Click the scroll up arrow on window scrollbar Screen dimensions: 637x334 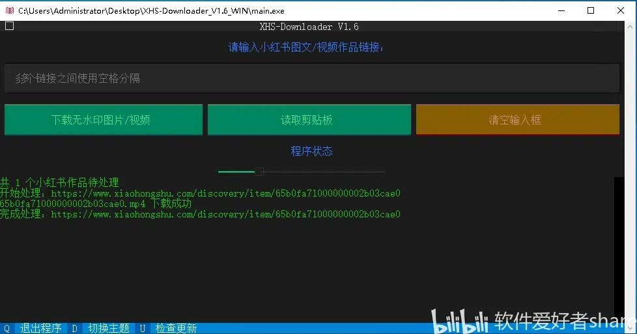(x=630, y=27)
